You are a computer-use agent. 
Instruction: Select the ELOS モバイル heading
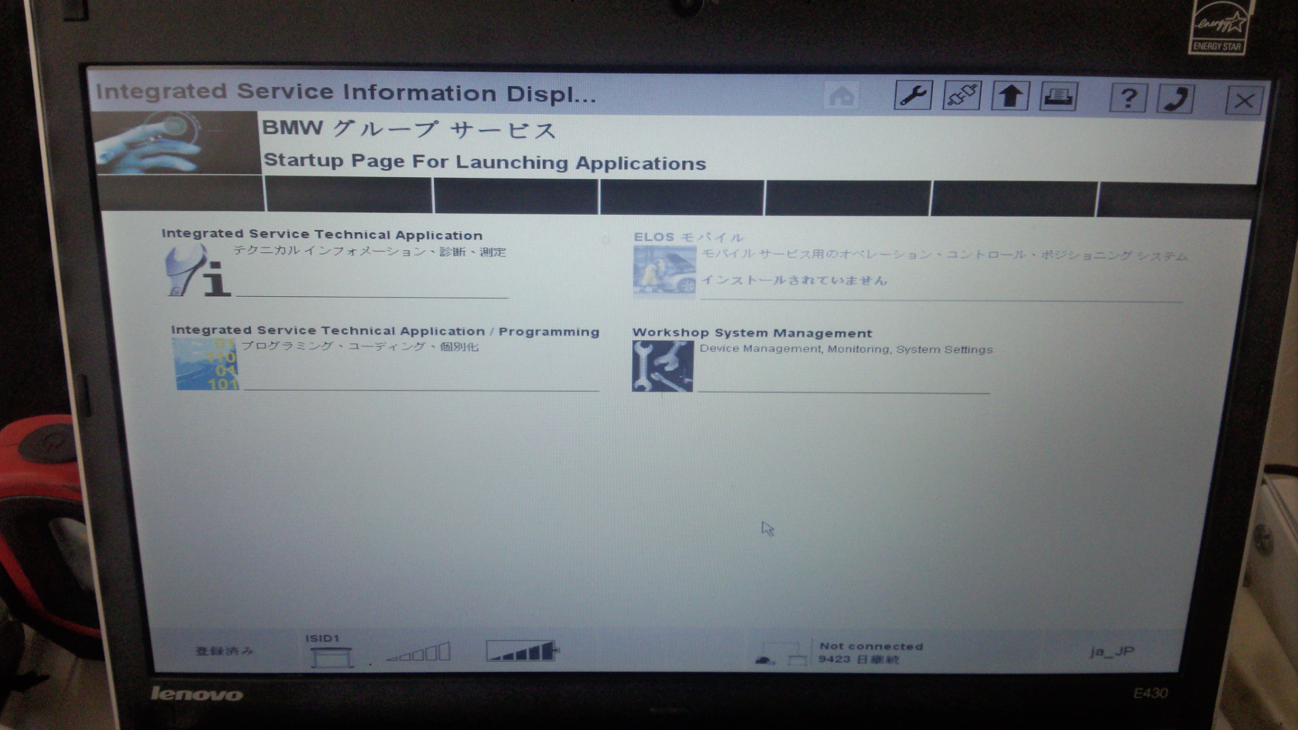pos(689,237)
